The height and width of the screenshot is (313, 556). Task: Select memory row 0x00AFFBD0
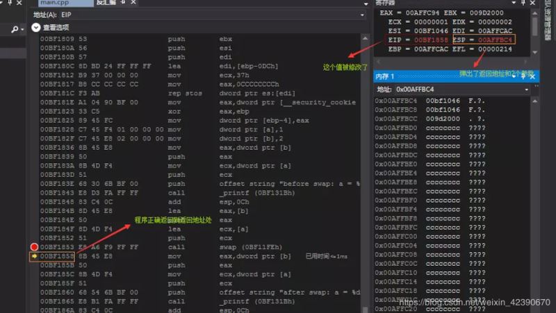pyautogui.click(x=430, y=128)
